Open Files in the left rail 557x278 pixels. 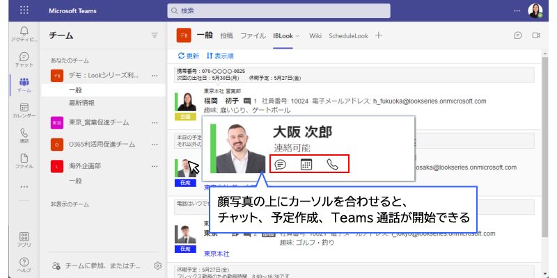click(24, 161)
